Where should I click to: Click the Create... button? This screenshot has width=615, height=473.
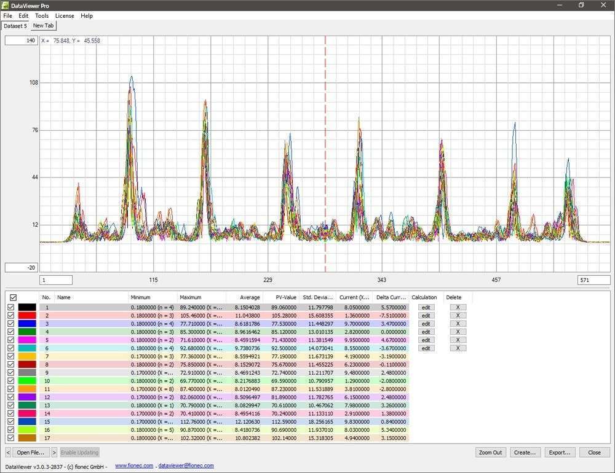coord(525,452)
